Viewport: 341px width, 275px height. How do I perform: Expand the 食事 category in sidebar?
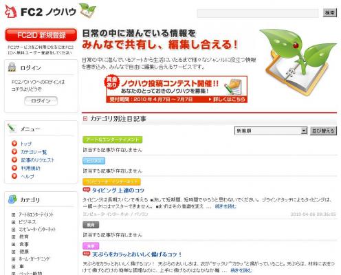(x=13, y=244)
